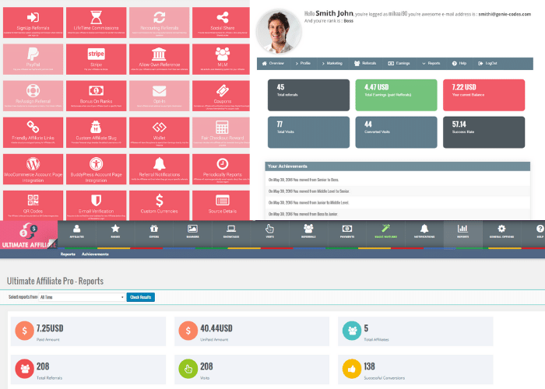Open the Periodically Reports clock tile

click(221, 169)
